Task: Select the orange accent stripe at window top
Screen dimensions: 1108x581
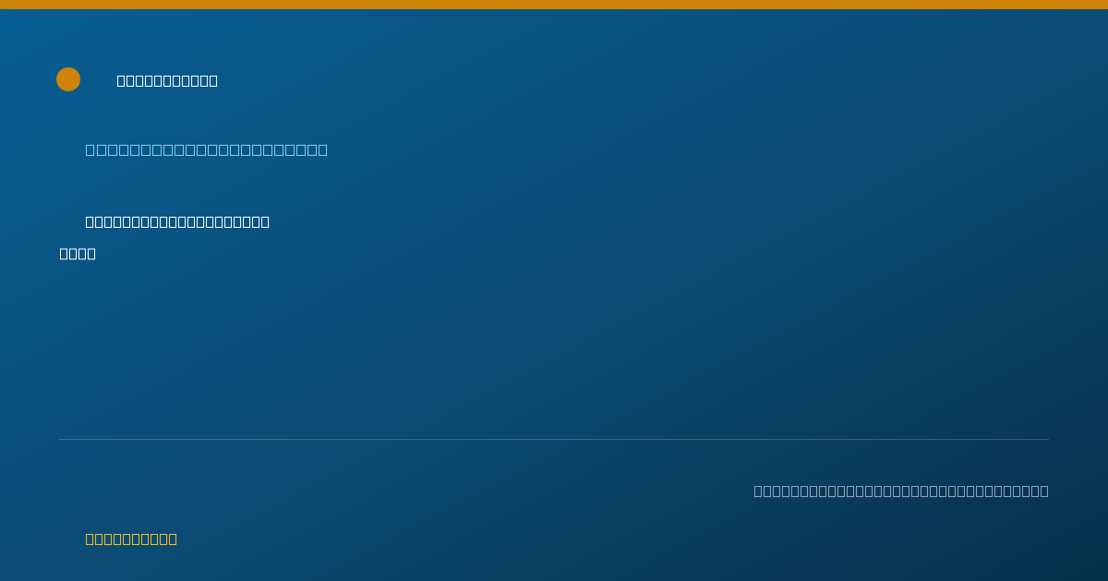Action: [x=554, y=5]
